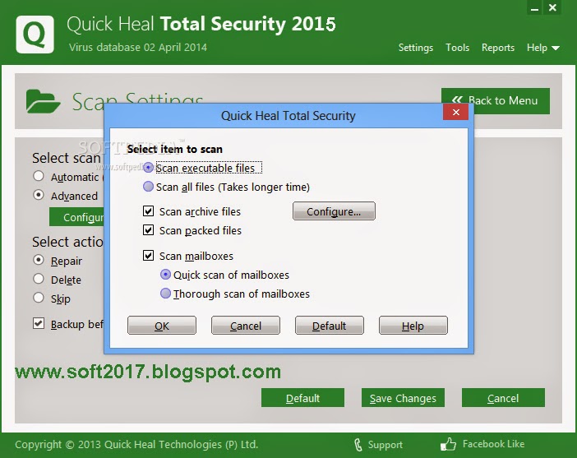Click the 'Select item to scan' heading
The height and width of the screenshot is (458, 577).
coord(175,149)
